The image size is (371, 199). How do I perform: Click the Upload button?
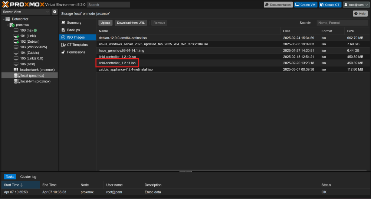coord(105,23)
